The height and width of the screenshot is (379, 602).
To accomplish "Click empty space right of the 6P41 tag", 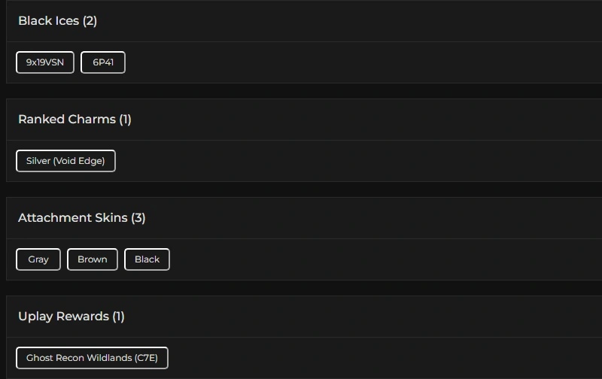I will (339, 62).
